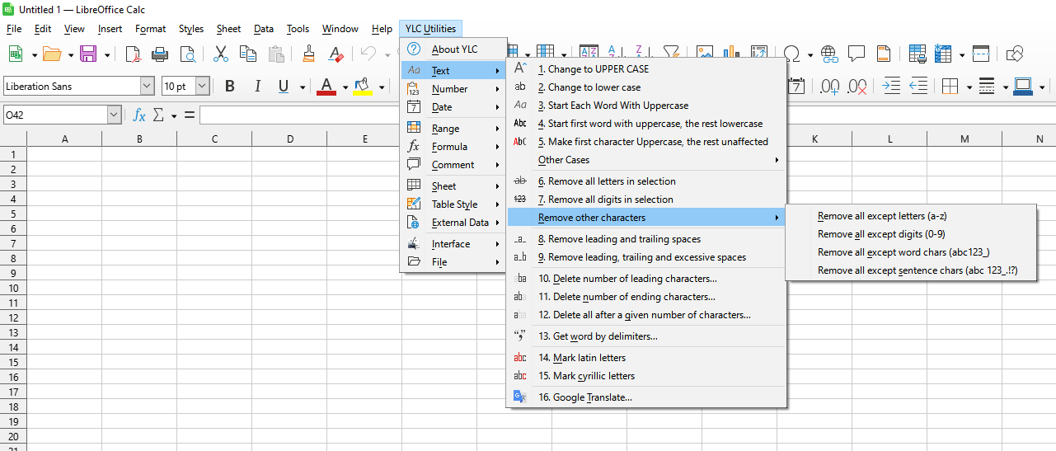Click the Clone Formatting paintbrush icon
The width and height of the screenshot is (1056, 451).
(309, 54)
